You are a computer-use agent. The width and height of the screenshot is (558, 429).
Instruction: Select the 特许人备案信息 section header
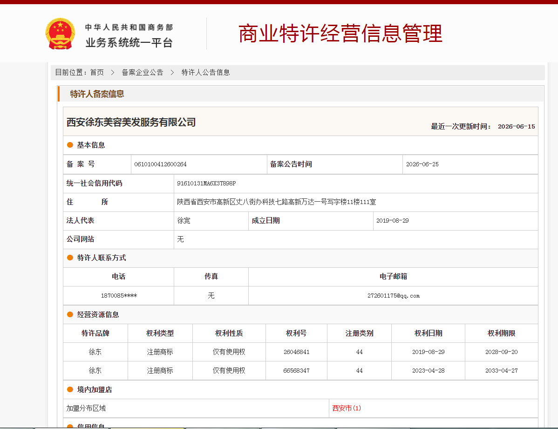coord(97,94)
